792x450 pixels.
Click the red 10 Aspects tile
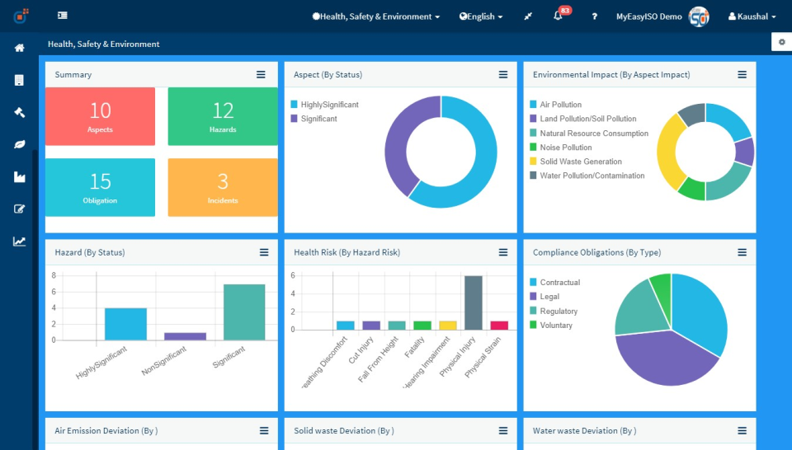100,116
